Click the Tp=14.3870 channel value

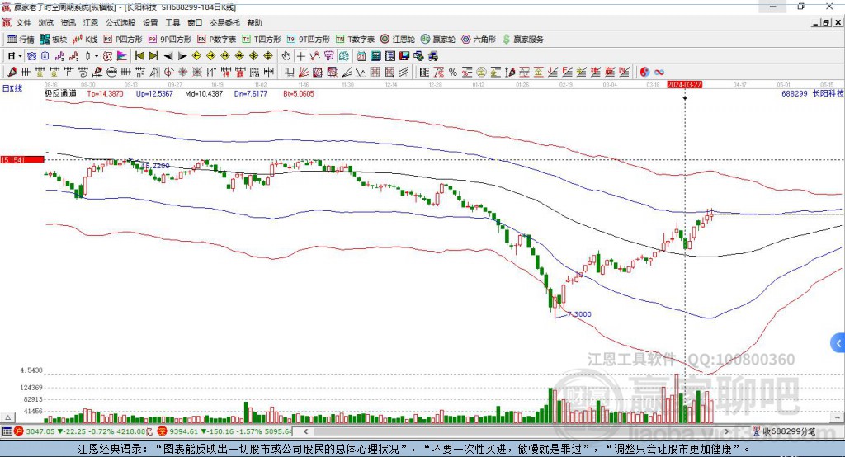click(x=105, y=93)
